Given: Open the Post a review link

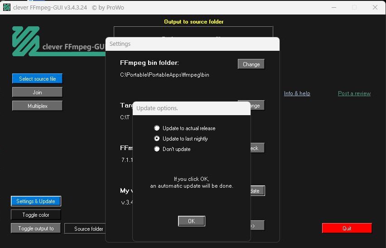Looking at the screenshot, I should tap(354, 93).
